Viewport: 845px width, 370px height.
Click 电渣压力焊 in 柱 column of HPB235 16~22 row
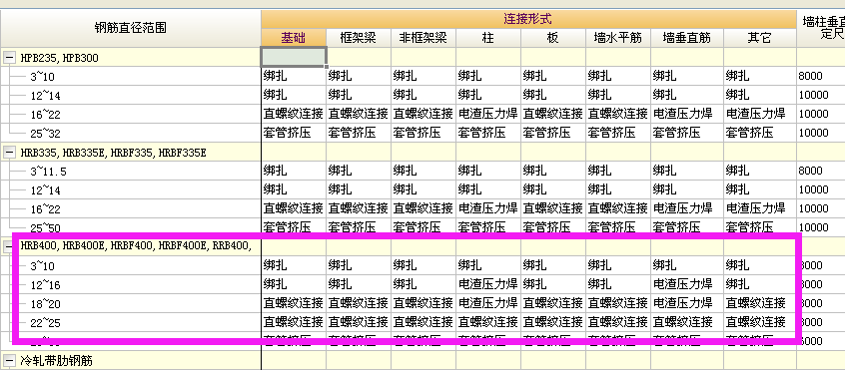coord(487,114)
